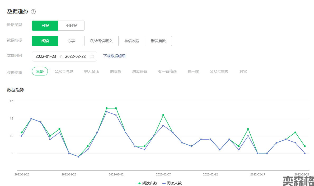Show the 微信收藏 metric
This screenshot has width=314, height=186.
(132, 41)
